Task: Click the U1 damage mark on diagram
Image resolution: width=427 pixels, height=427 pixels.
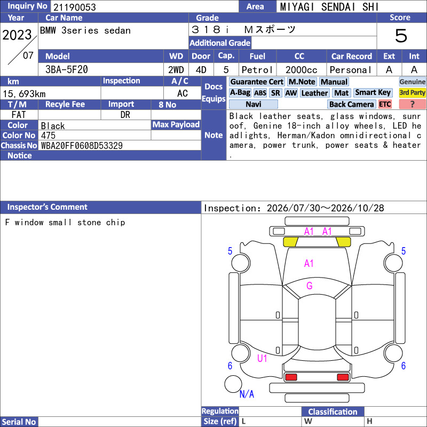Action: point(262,358)
